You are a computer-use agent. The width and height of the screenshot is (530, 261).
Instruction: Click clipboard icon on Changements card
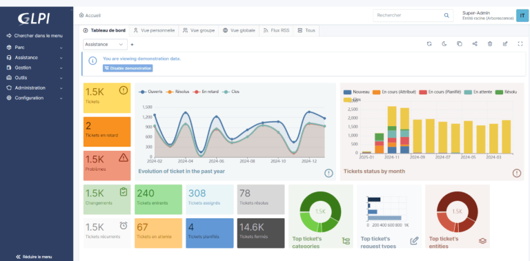124,191
